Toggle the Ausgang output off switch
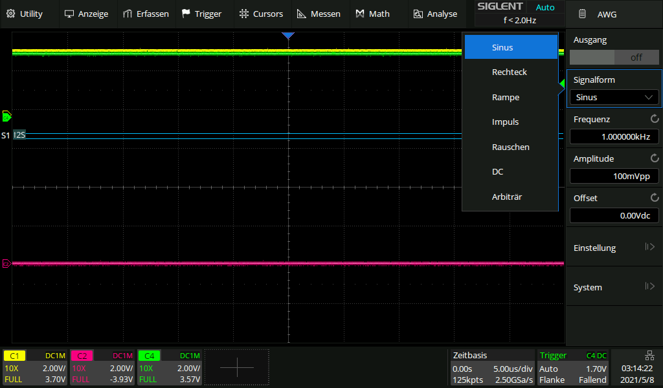Image resolution: width=663 pixels, height=388 pixels. [614, 57]
